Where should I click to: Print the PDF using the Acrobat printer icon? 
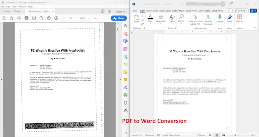(x=26, y=18)
